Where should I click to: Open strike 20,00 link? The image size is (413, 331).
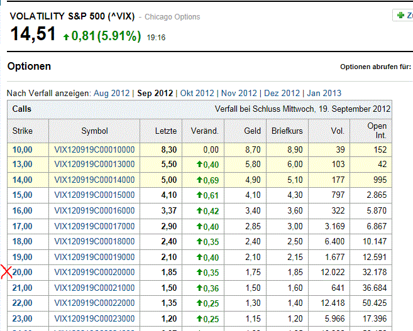[x=23, y=272]
